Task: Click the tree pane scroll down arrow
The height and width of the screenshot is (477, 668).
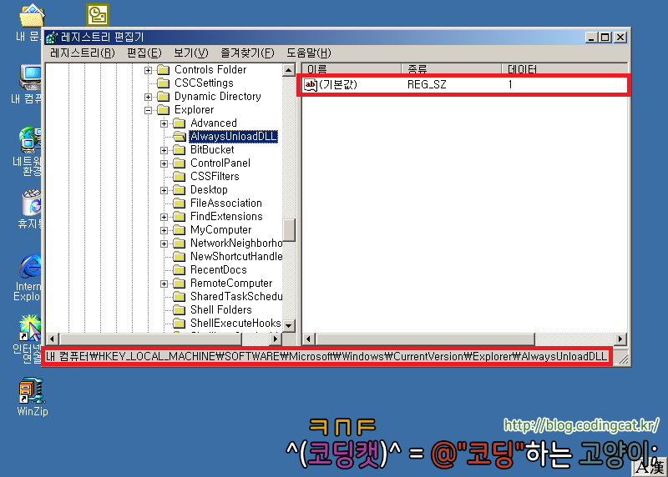Action: click(x=289, y=326)
